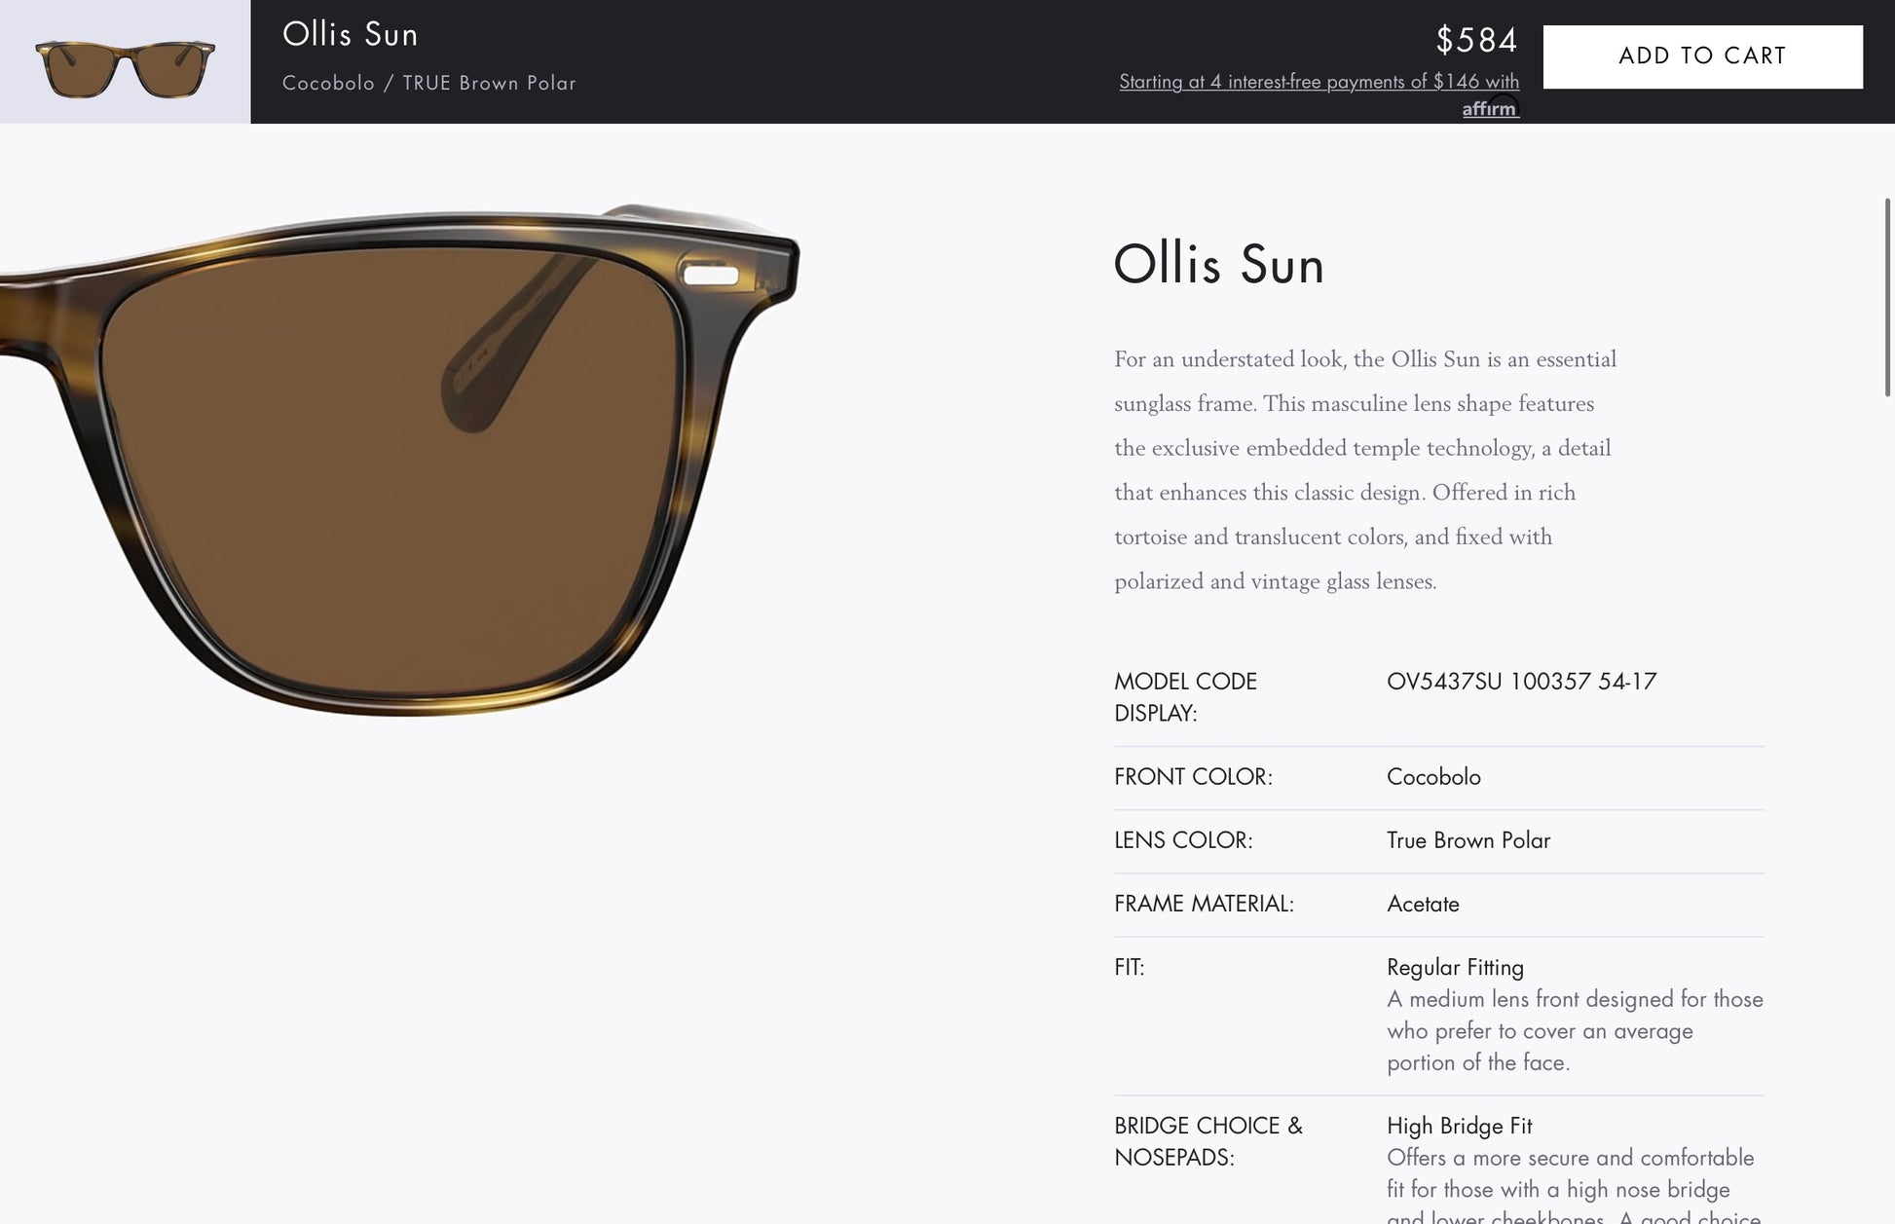Click the sunglasses thumbnail in the sticky header

click(125, 63)
